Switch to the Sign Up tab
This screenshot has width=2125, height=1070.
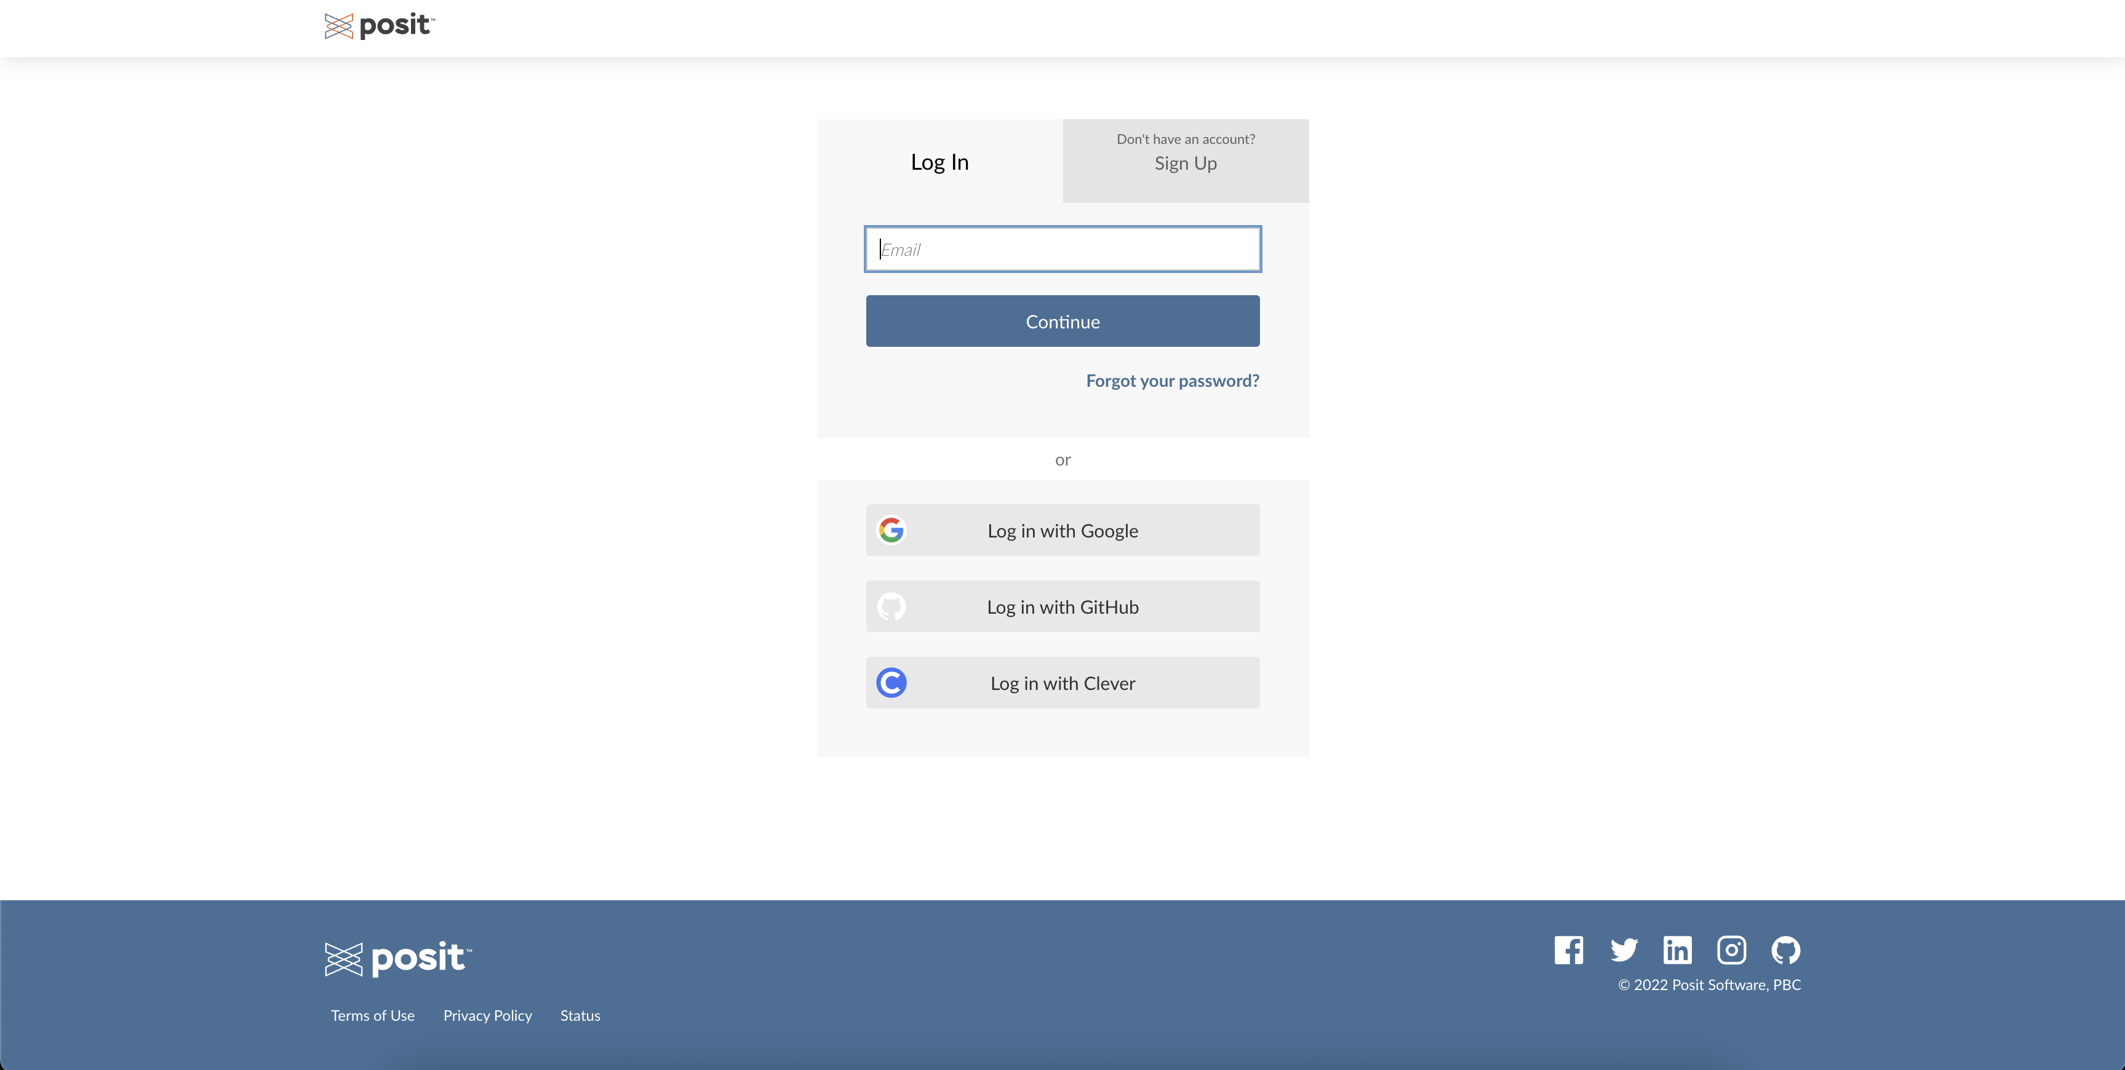(x=1184, y=162)
